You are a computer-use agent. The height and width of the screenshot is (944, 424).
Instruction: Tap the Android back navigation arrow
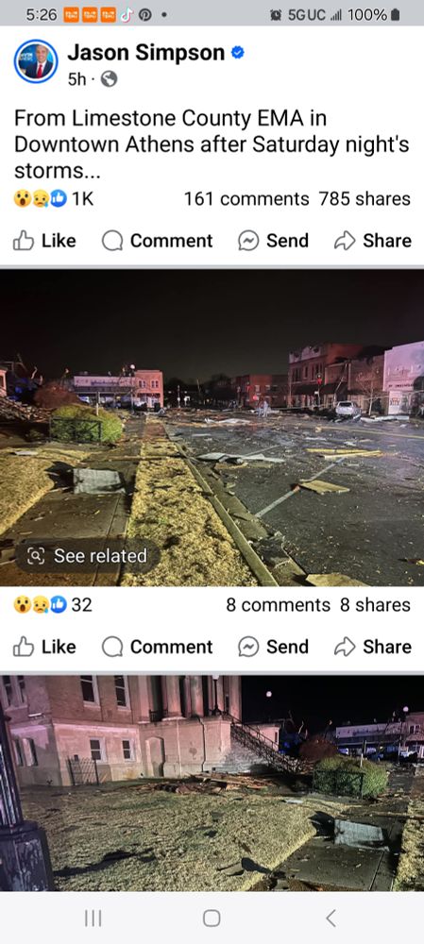pos(331,919)
